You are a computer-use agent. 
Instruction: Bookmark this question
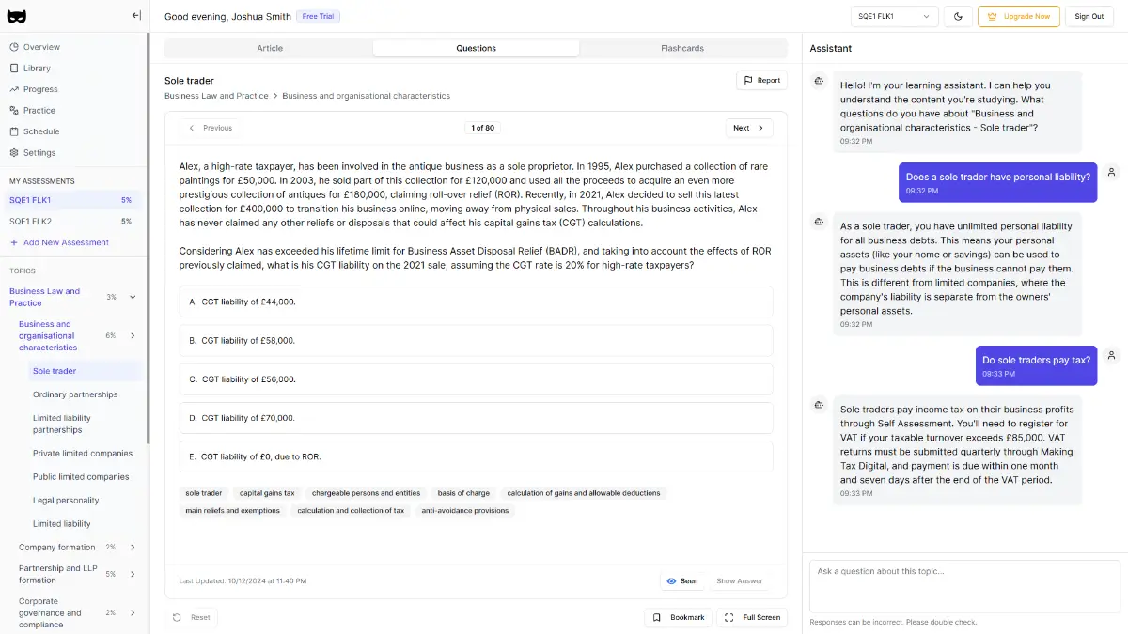pyautogui.click(x=679, y=617)
